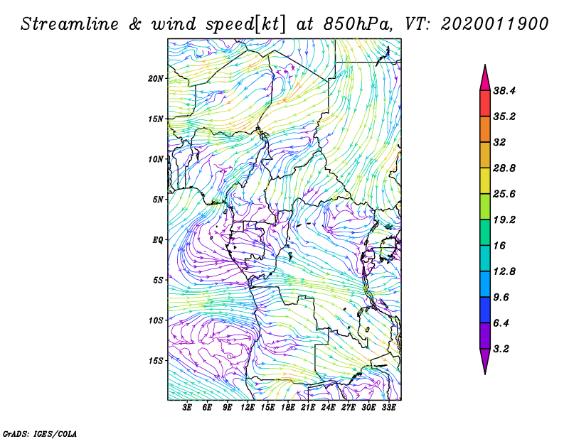This screenshot has height=439, width=569.
Task: Select the purple bottom arrow of color bar
Action: coord(484,362)
